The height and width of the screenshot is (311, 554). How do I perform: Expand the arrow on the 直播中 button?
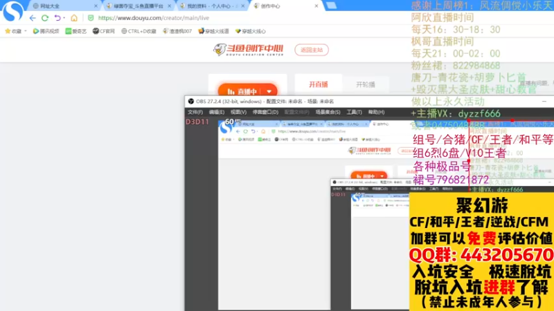point(269,91)
